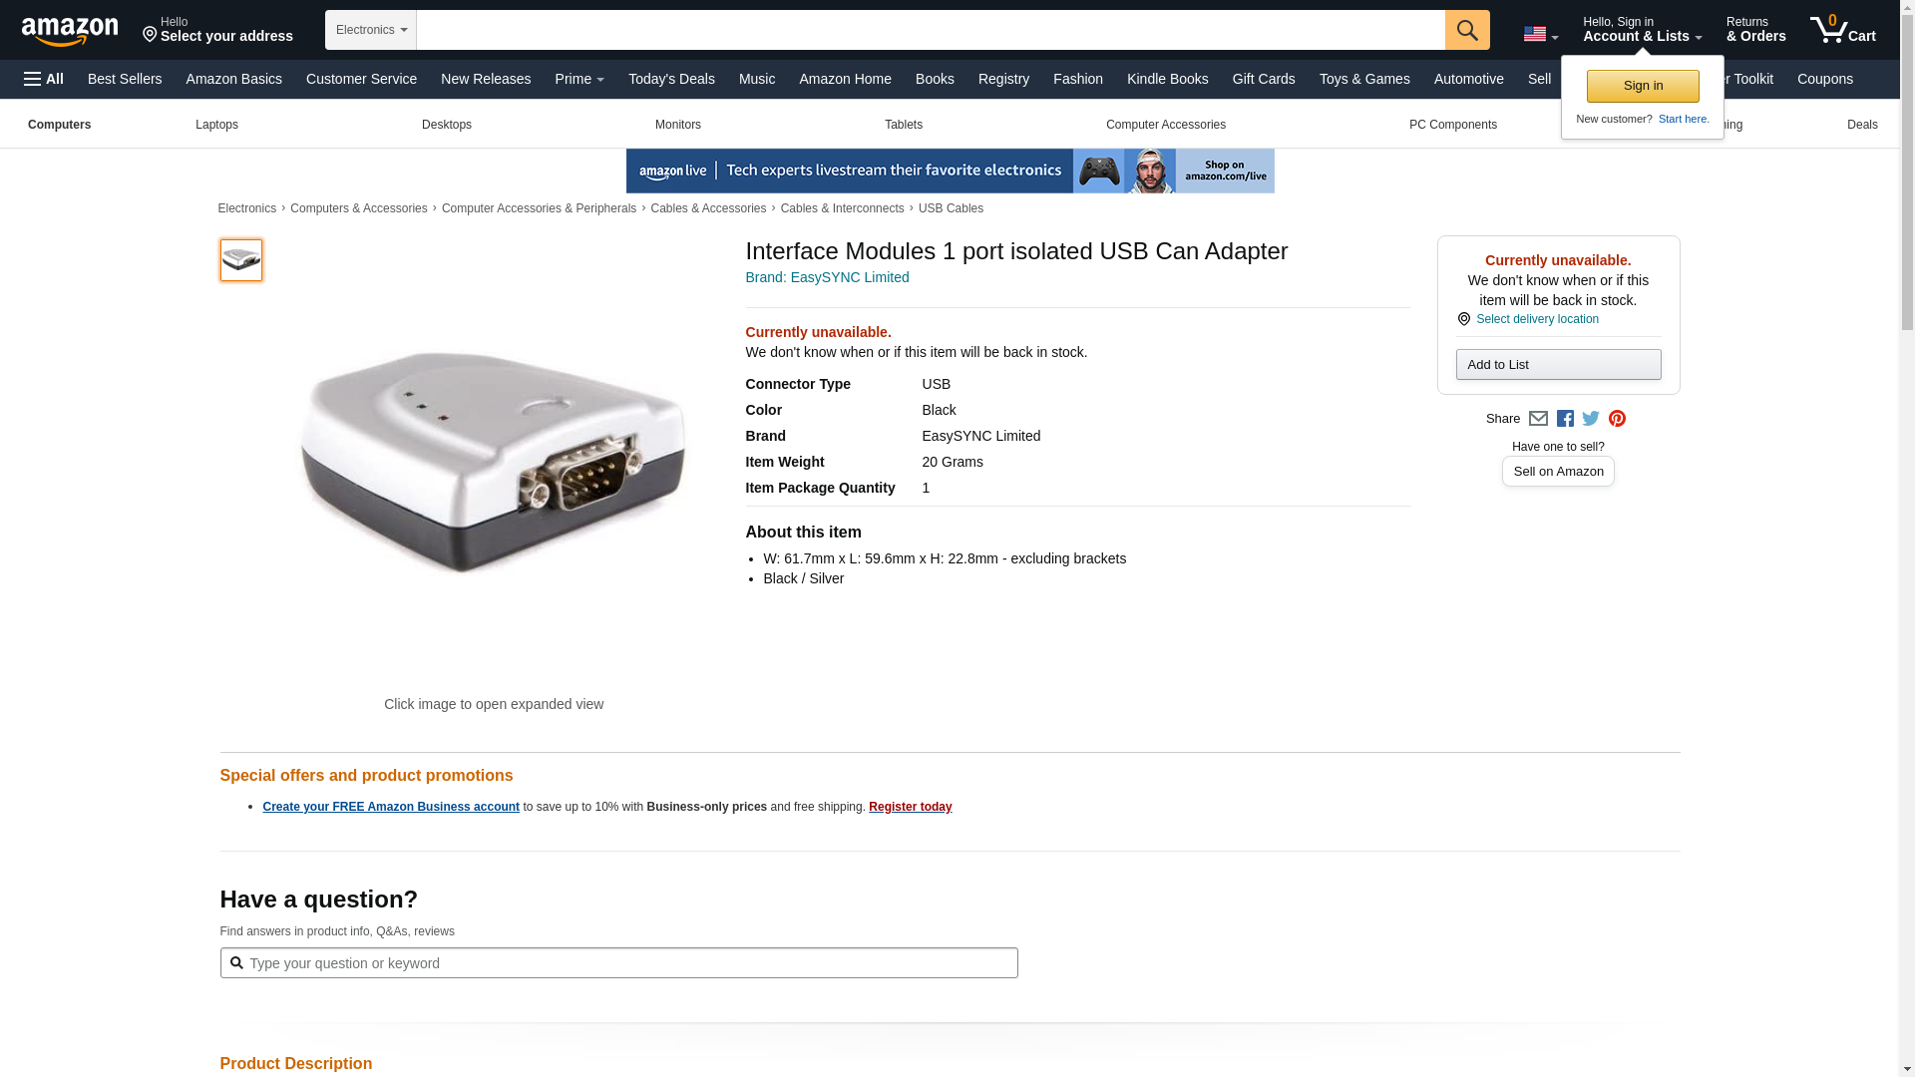Click Select delivery location link
Image resolution: width=1915 pixels, height=1077 pixels.
(1536, 319)
